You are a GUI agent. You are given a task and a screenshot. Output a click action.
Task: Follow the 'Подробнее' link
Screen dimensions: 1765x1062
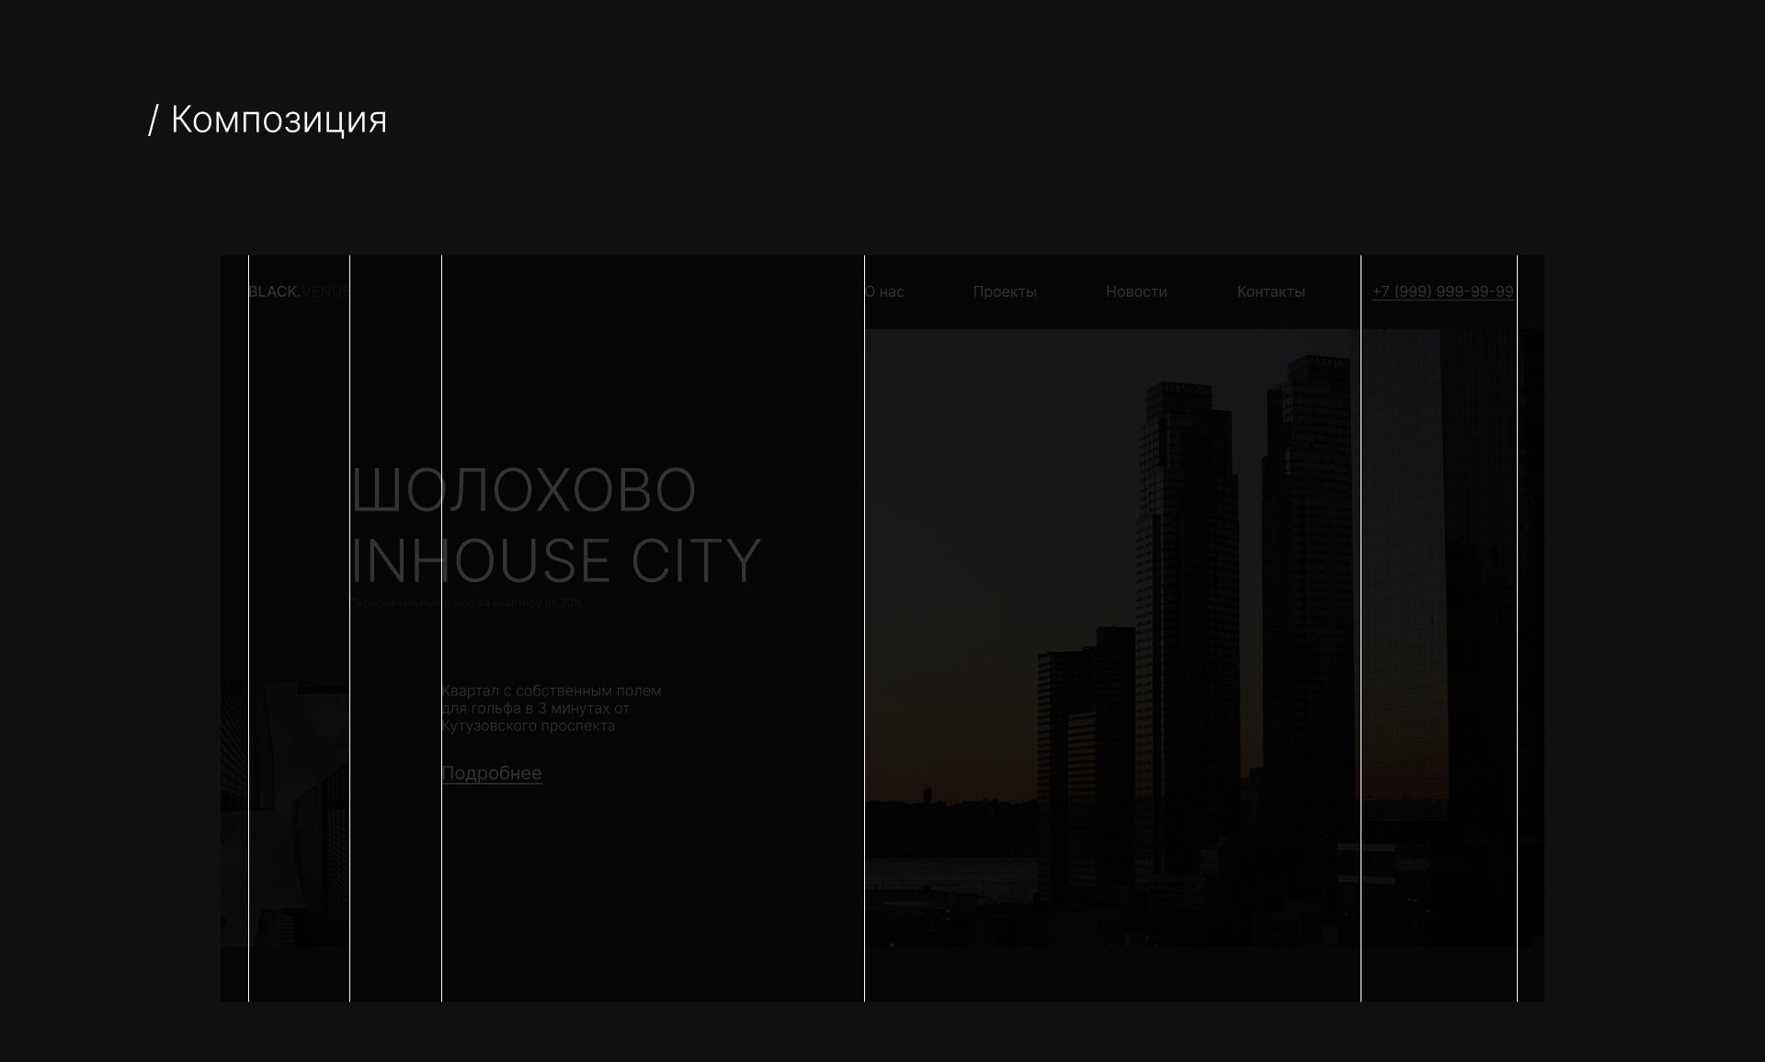(x=492, y=773)
